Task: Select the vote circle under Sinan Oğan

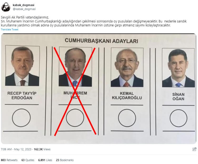Action: click(179, 118)
